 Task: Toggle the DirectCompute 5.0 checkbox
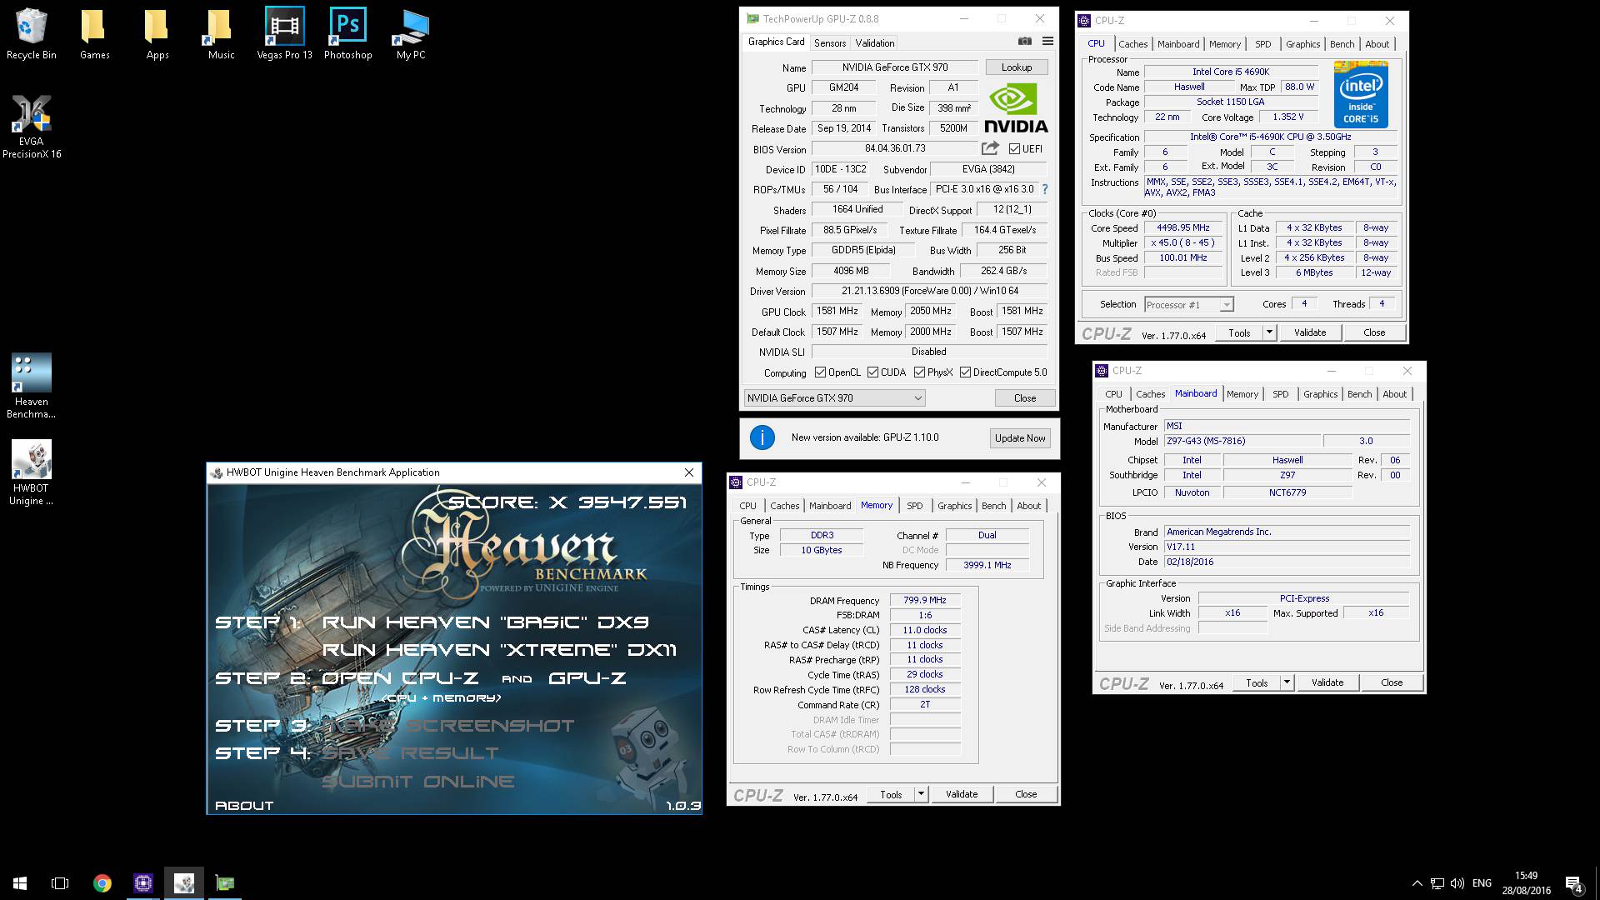pyautogui.click(x=965, y=372)
